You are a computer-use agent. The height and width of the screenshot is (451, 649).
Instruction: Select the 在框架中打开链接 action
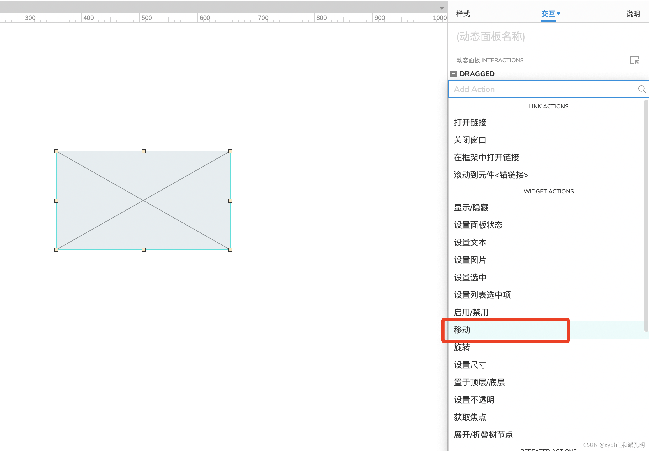coord(546,157)
